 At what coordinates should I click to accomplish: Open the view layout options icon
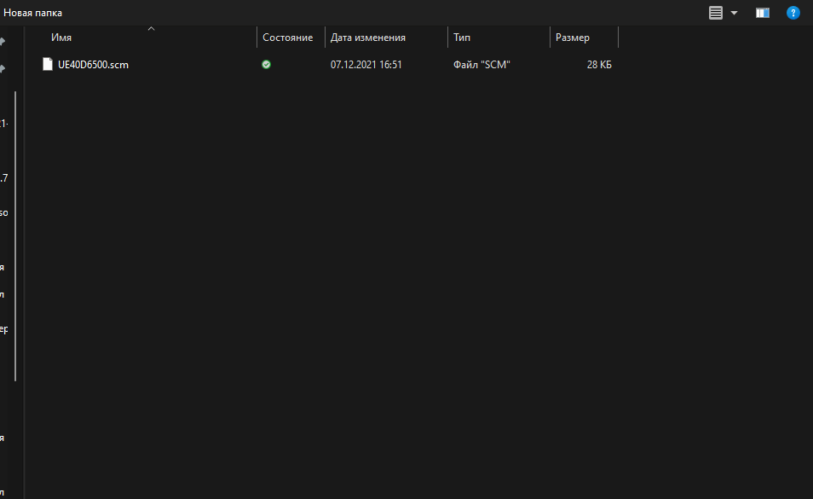click(716, 13)
